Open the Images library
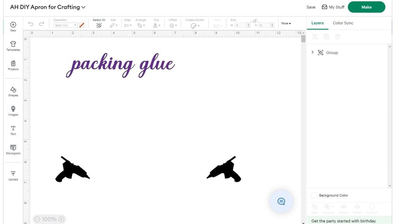 [x=13, y=111]
